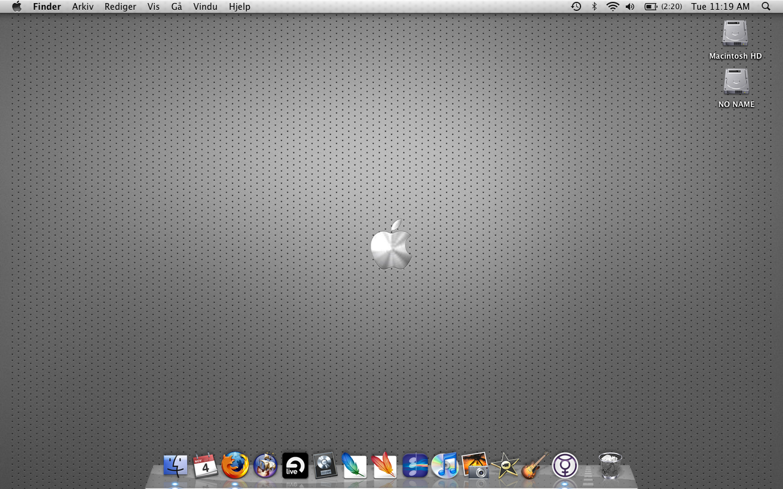The width and height of the screenshot is (783, 489).
Task: Open the Finder application menu
Action: (x=47, y=7)
